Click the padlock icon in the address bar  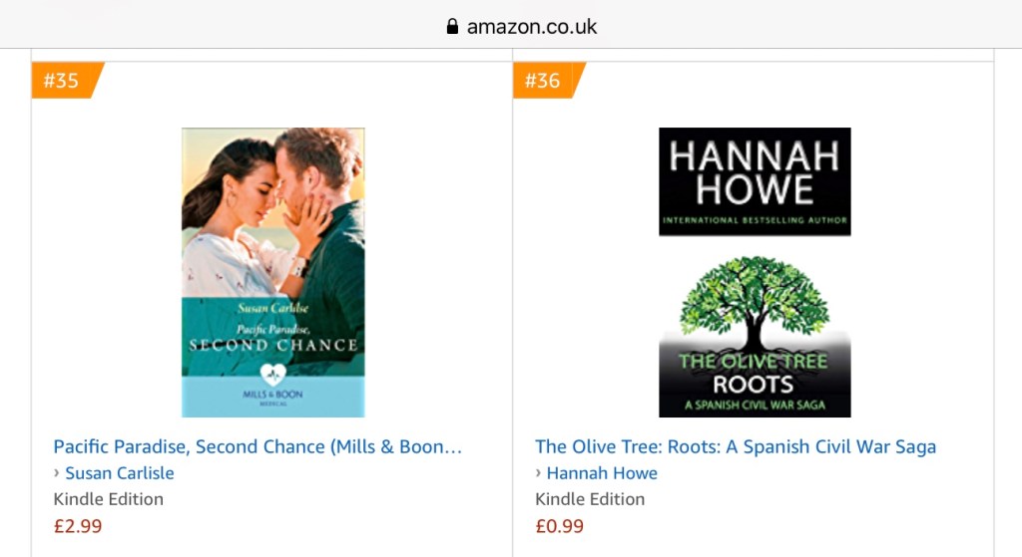(x=452, y=26)
